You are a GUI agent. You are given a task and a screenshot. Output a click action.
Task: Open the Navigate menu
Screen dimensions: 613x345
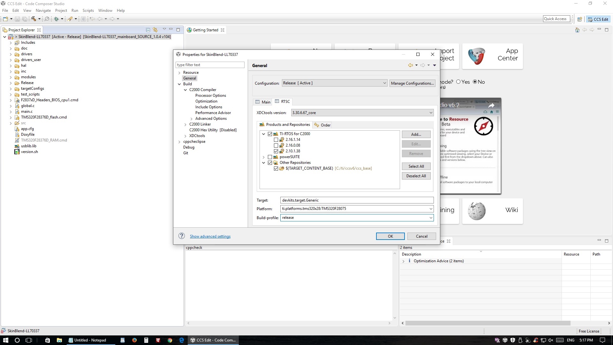pyautogui.click(x=43, y=10)
